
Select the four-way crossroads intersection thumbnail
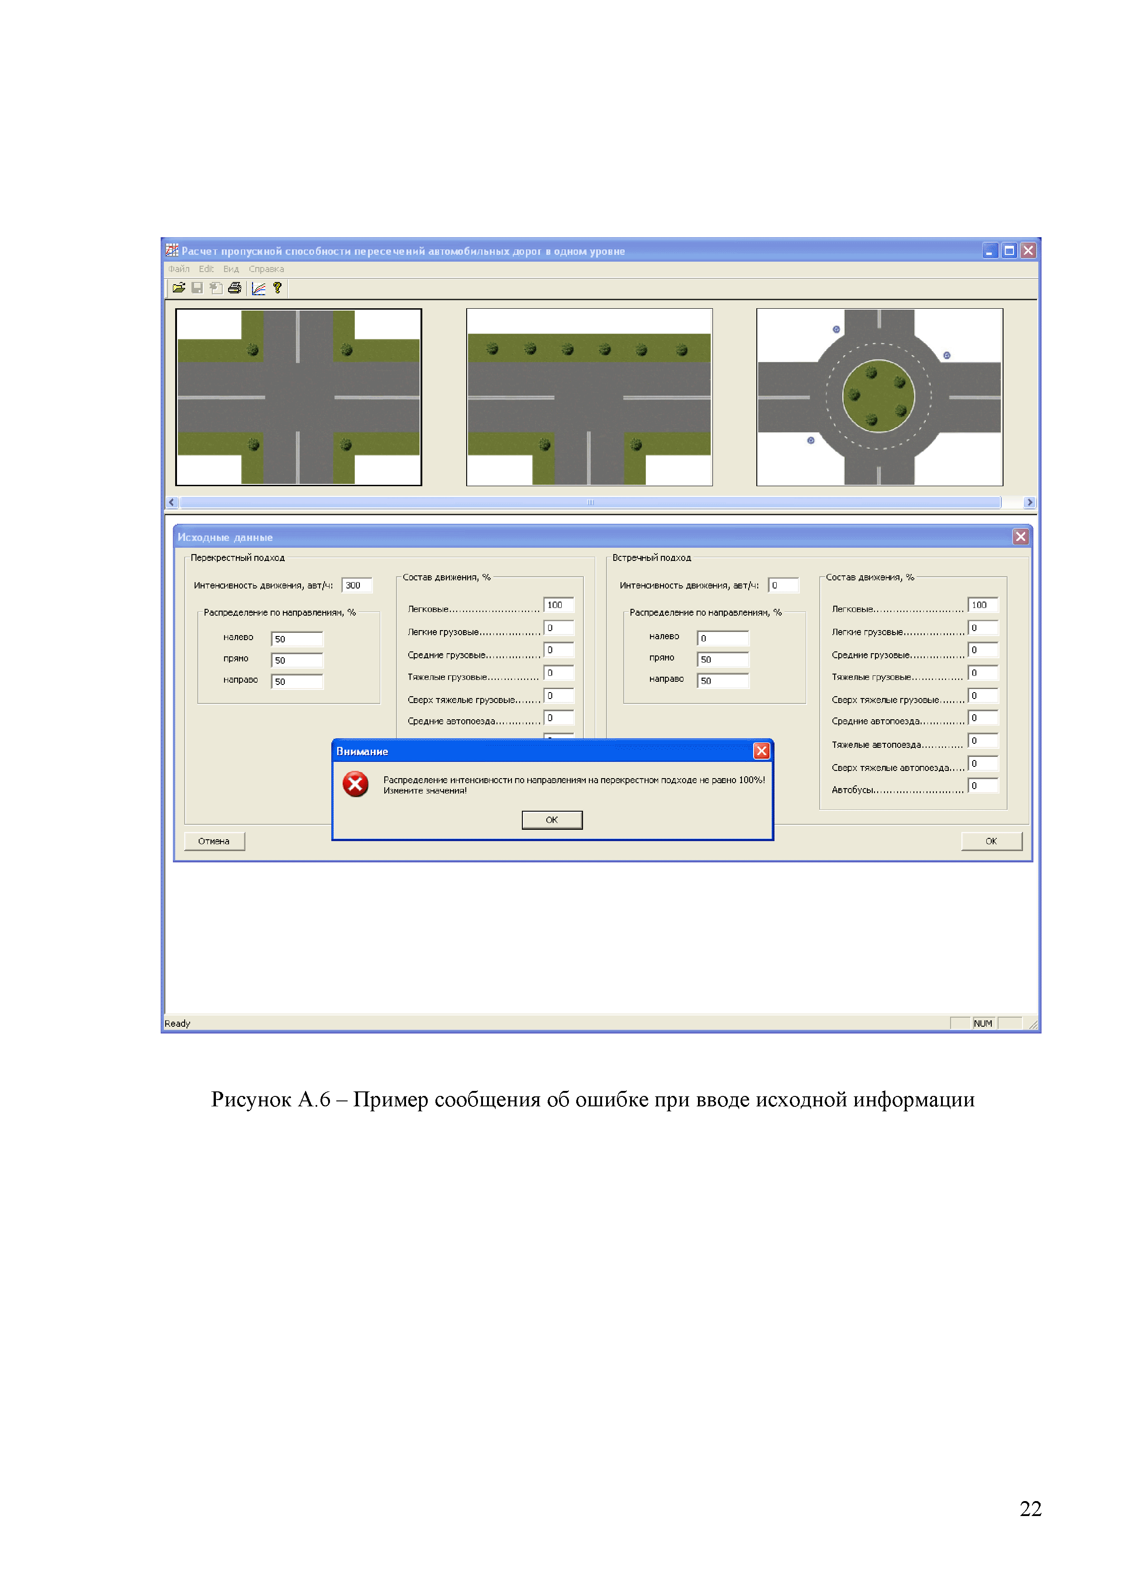[x=299, y=397]
